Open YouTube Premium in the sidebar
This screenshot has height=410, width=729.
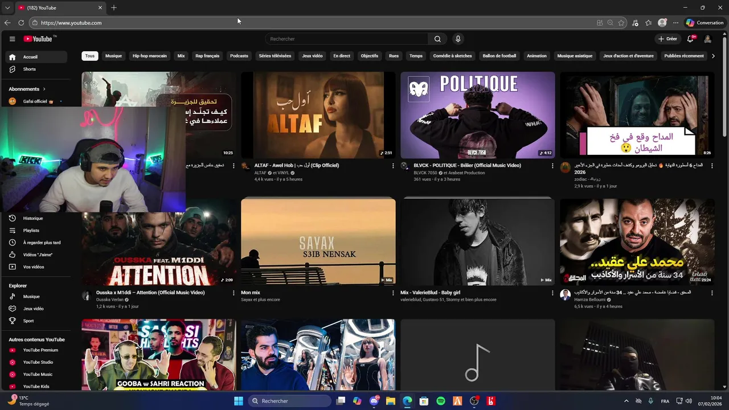coord(36,350)
